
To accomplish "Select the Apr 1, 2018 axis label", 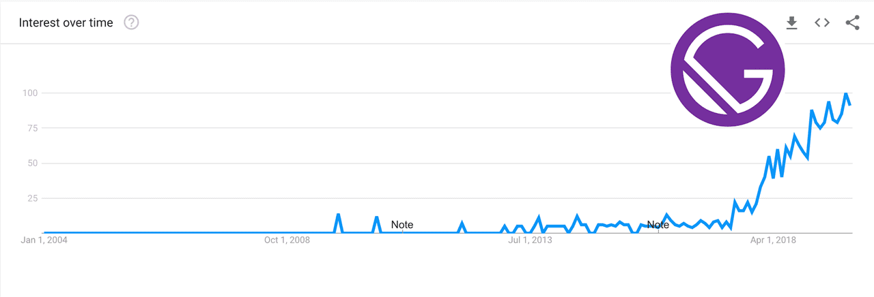I will [x=773, y=240].
